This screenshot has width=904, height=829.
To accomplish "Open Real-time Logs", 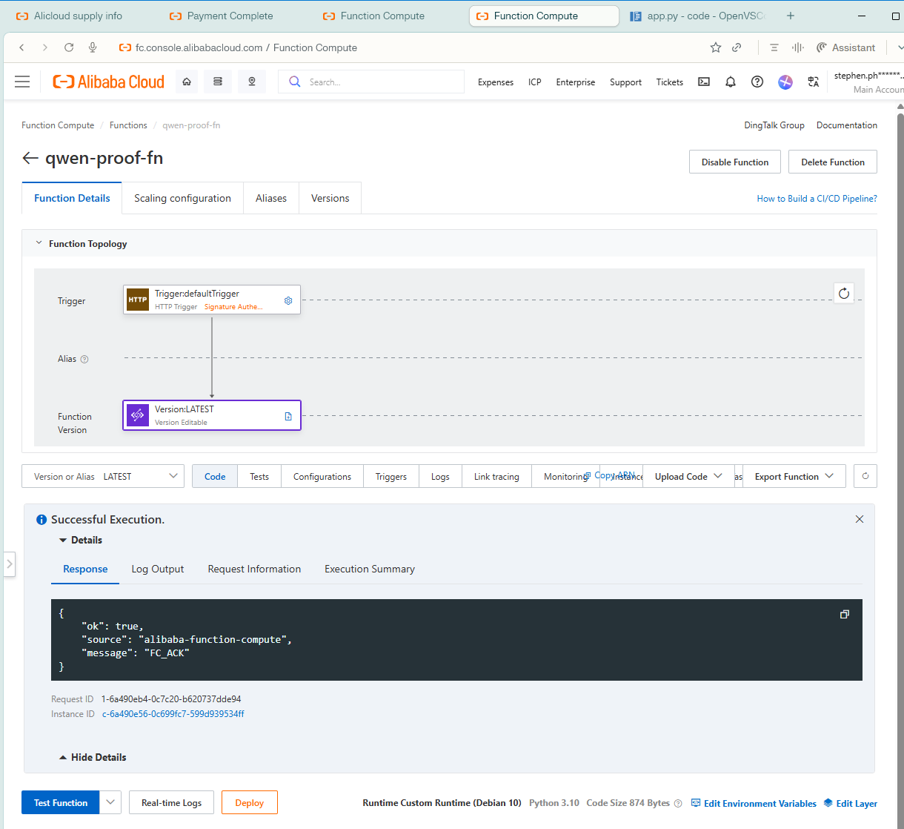I will (x=172, y=802).
